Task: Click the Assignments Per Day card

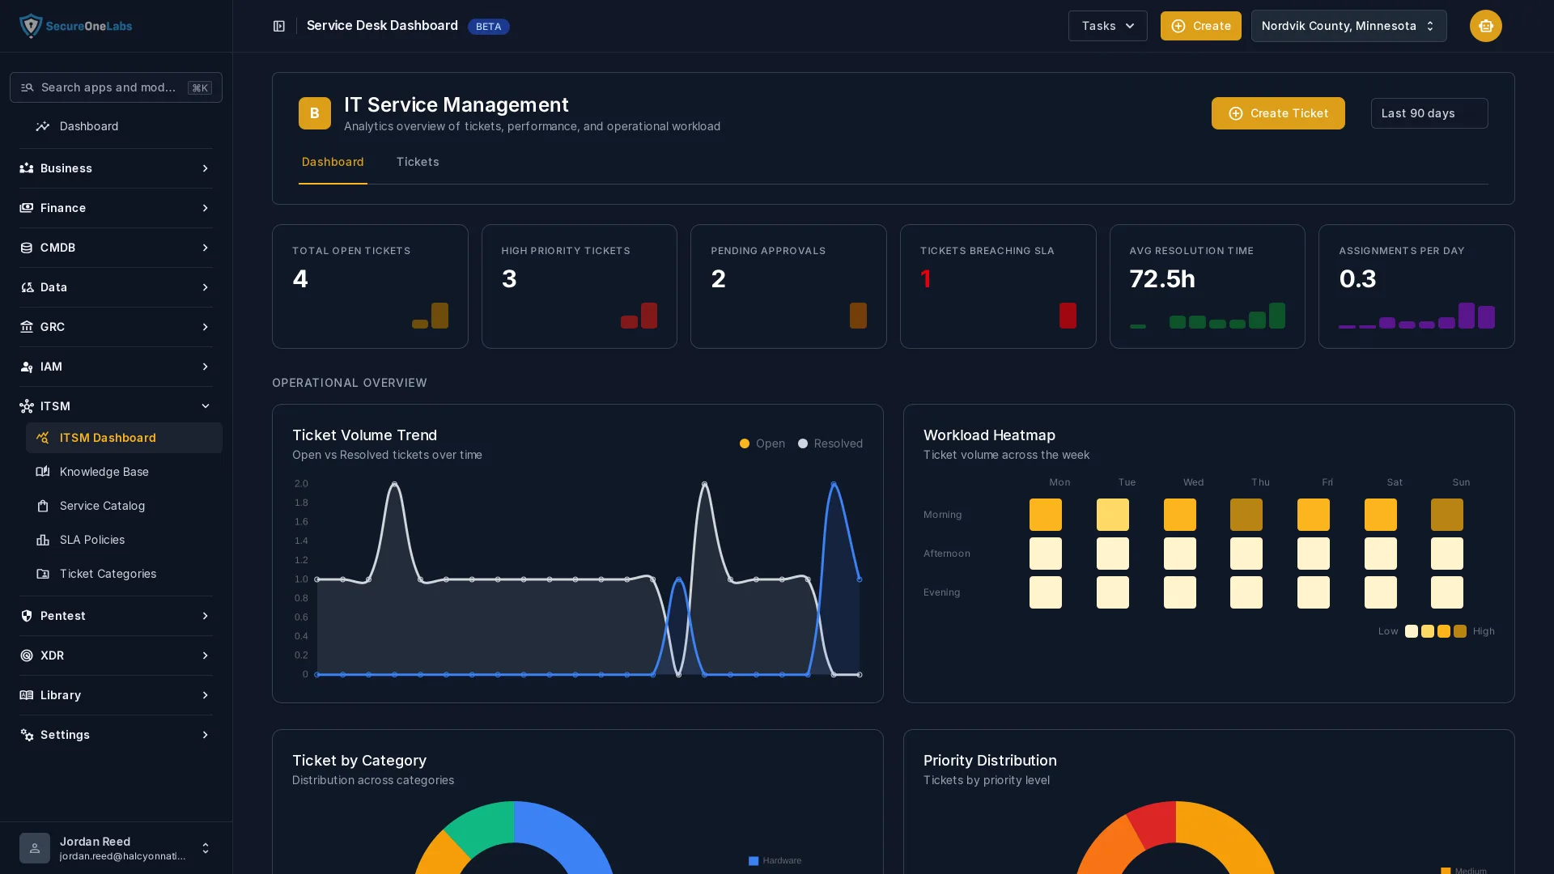Action: coord(1416,286)
